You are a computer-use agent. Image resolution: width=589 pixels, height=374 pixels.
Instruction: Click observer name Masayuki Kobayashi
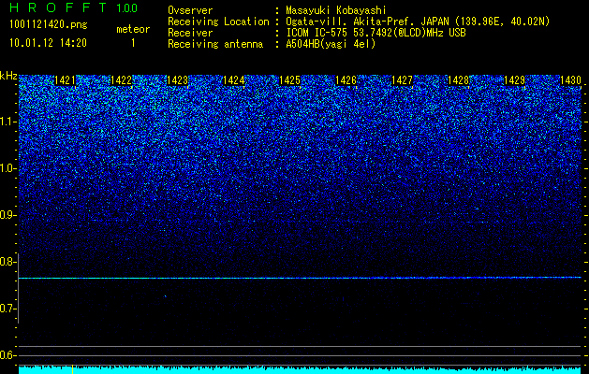(x=336, y=10)
